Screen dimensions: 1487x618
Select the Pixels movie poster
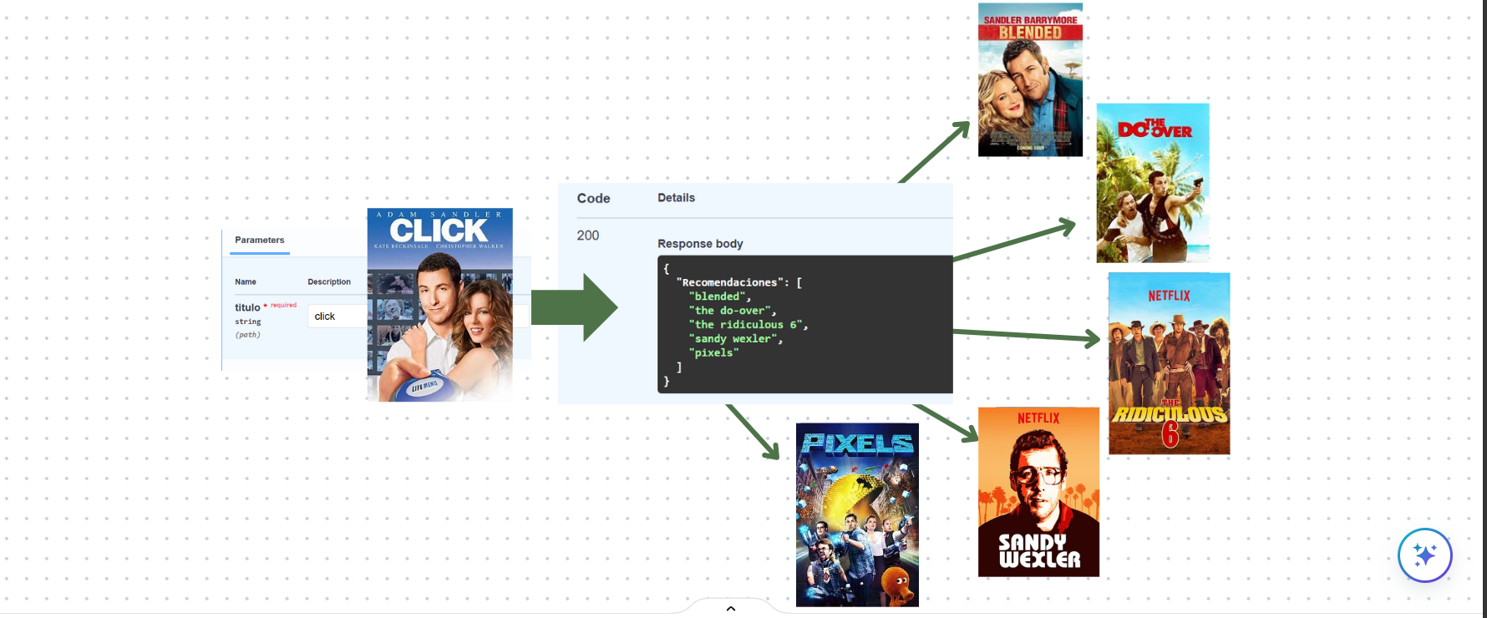[x=857, y=514]
